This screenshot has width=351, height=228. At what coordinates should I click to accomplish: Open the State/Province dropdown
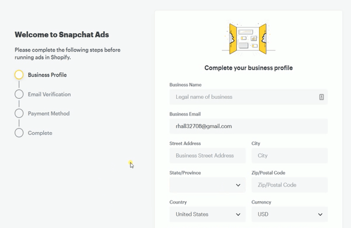pyautogui.click(x=207, y=185)
